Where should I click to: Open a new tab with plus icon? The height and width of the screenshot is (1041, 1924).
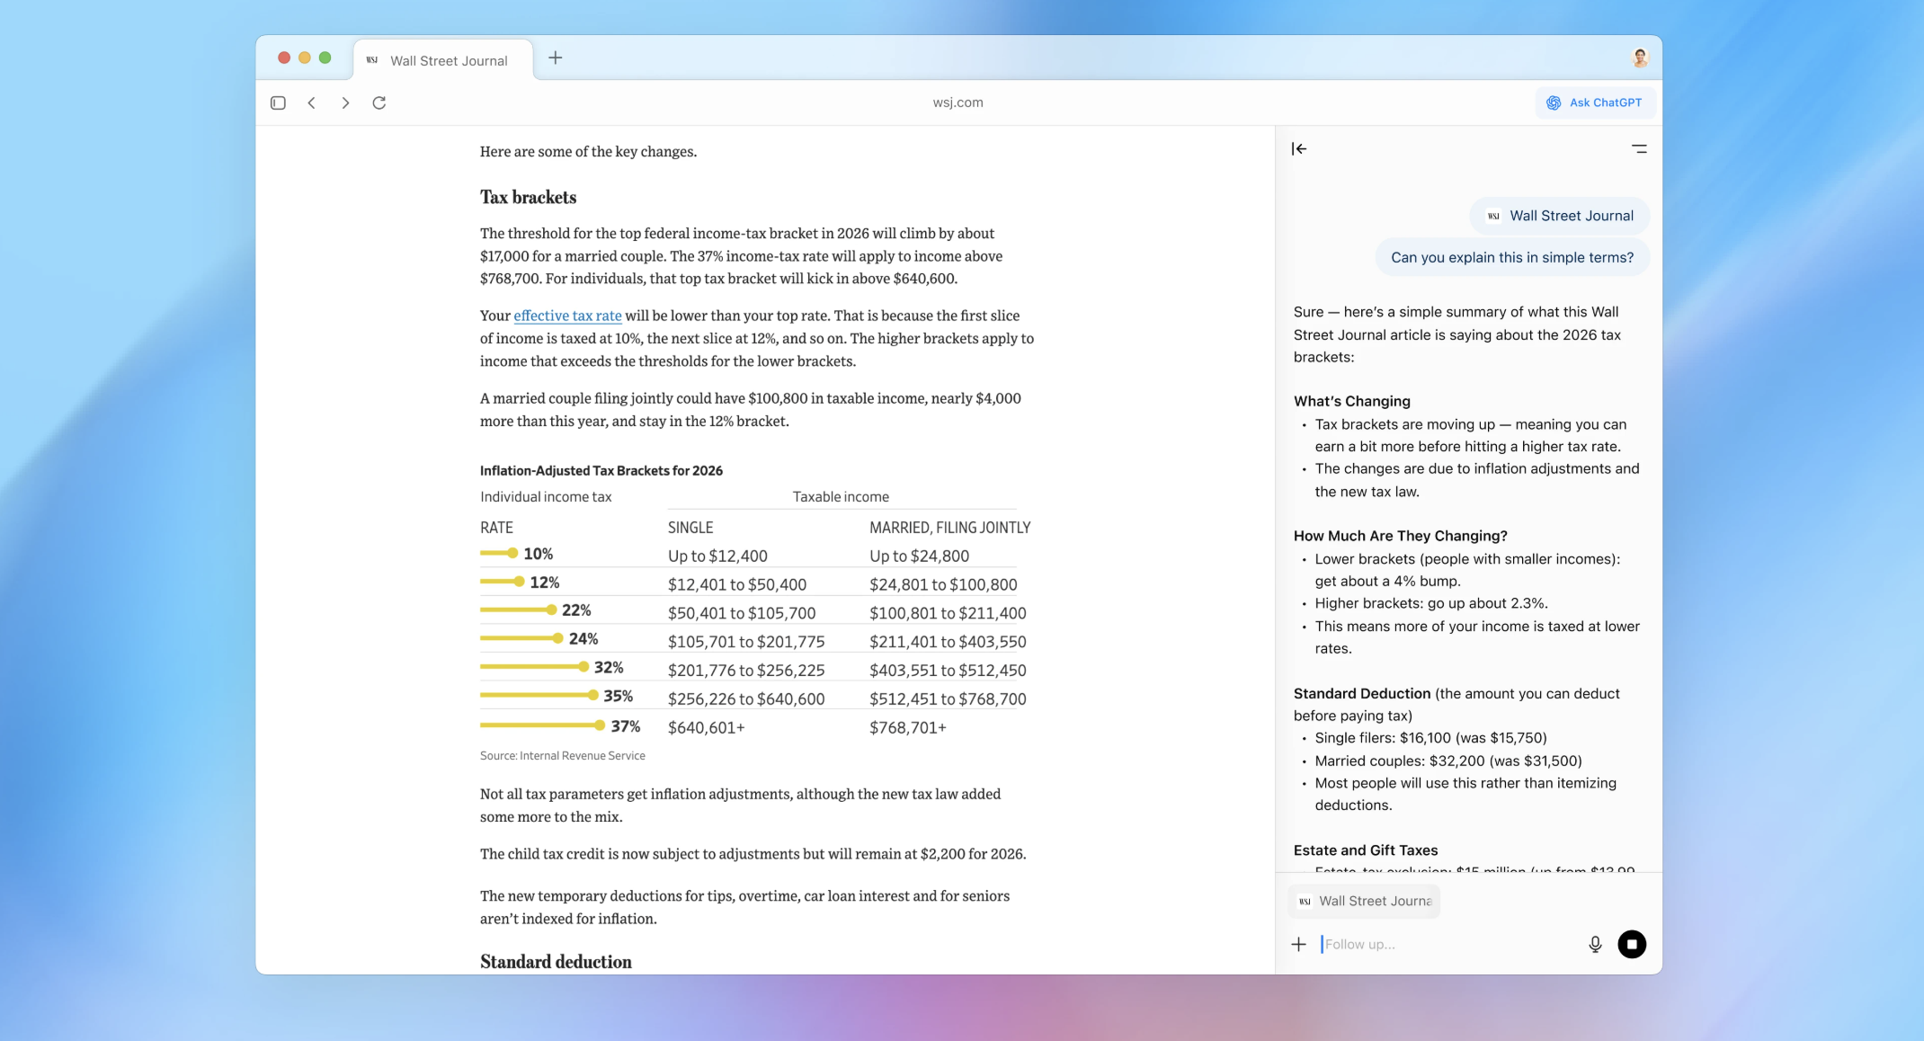click(556, 58)
